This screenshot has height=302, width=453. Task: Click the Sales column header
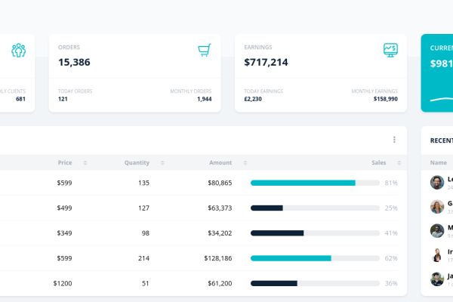(379, 163)
